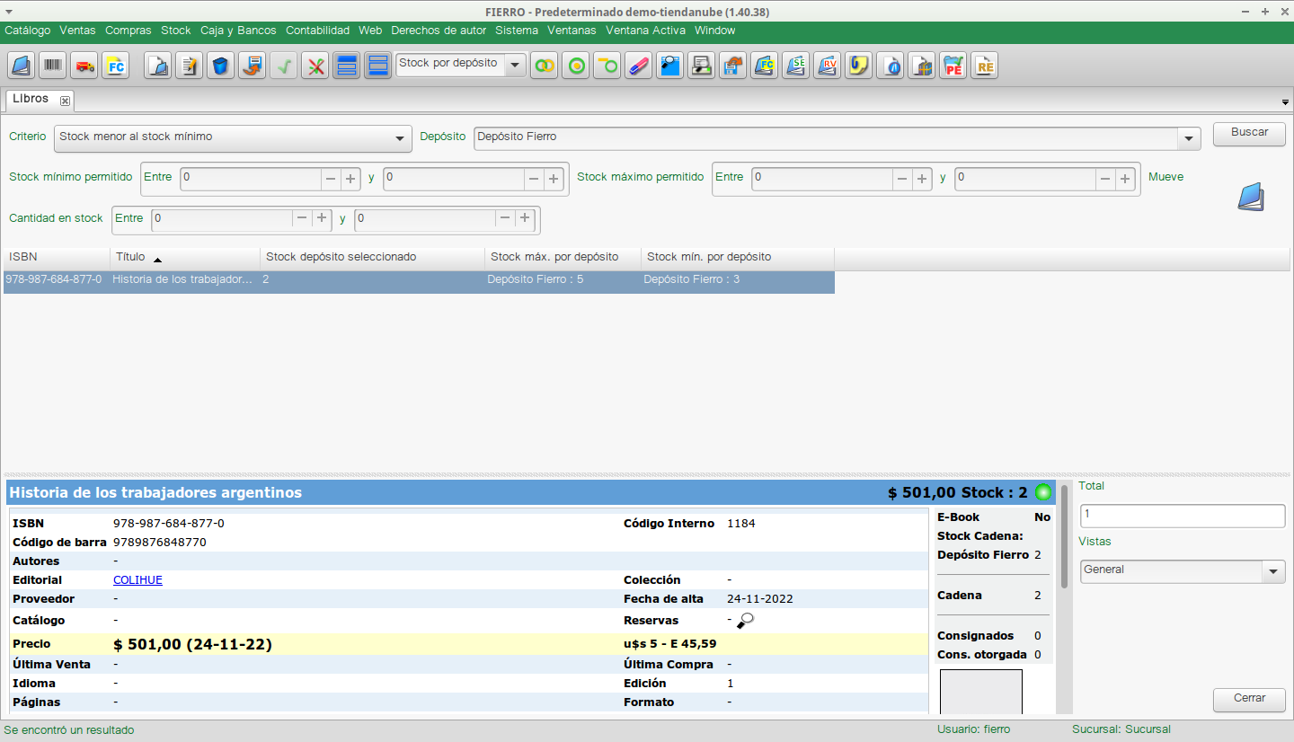1294x742 pixels.
Task: Click the single green circle icon
Action: (x=575, y=66)
